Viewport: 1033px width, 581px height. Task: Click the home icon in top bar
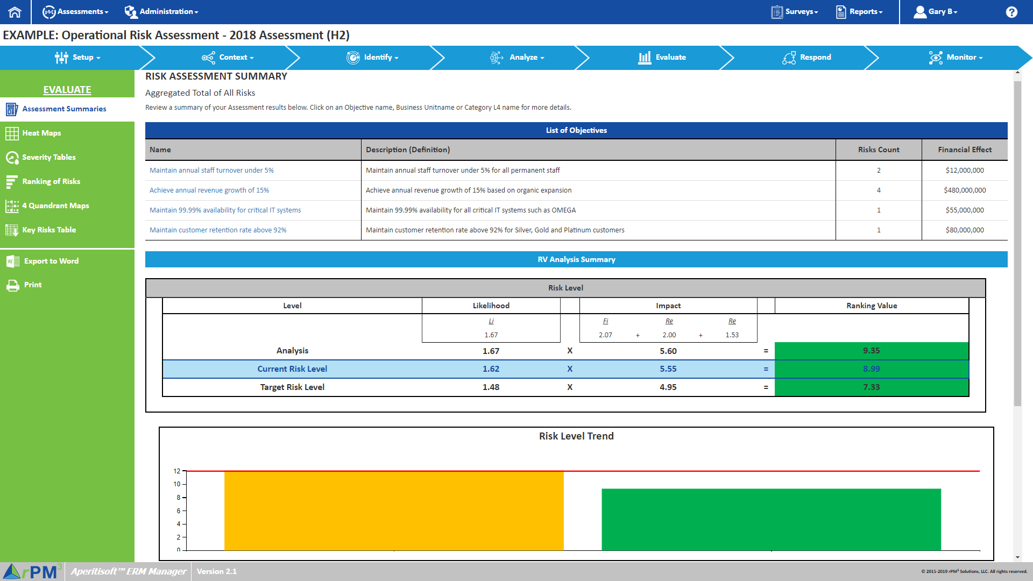[15, 12]
